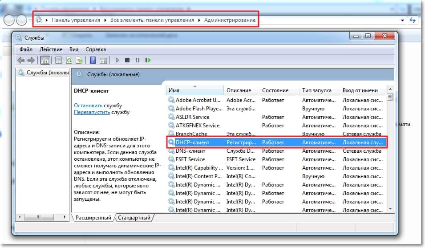Open the Справка menu
425x248 pixels.
tap(95, 49)
